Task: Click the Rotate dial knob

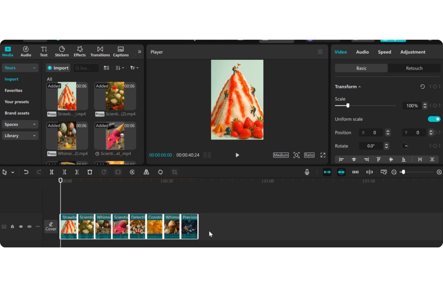Action: (405, 146)
